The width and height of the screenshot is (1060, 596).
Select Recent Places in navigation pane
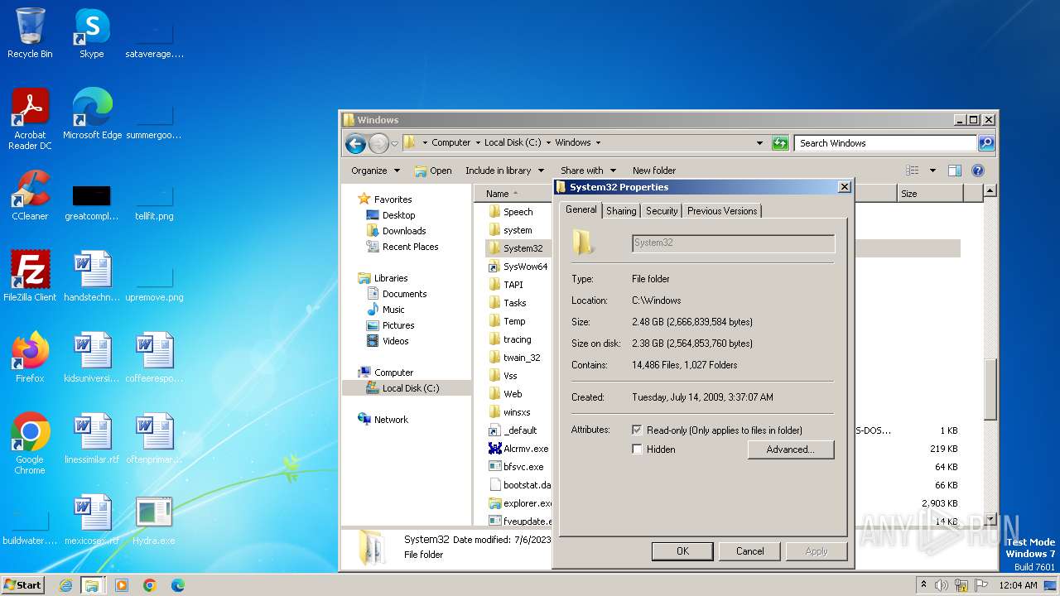(410, 247)
